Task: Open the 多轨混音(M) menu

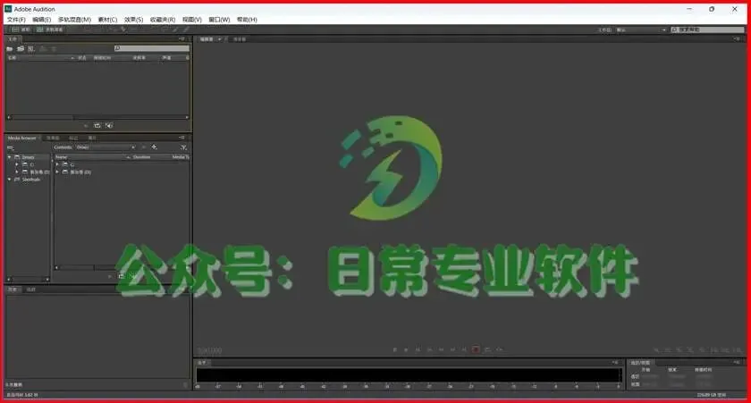Action: (x=74, y=20)
